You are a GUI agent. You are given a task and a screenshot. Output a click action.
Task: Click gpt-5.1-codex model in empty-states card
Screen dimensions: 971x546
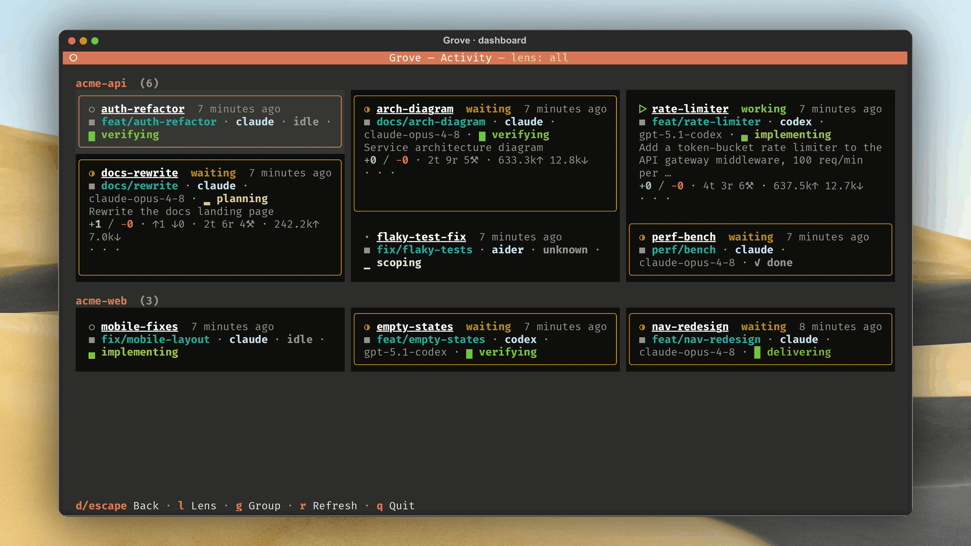[x=406, y=353]
